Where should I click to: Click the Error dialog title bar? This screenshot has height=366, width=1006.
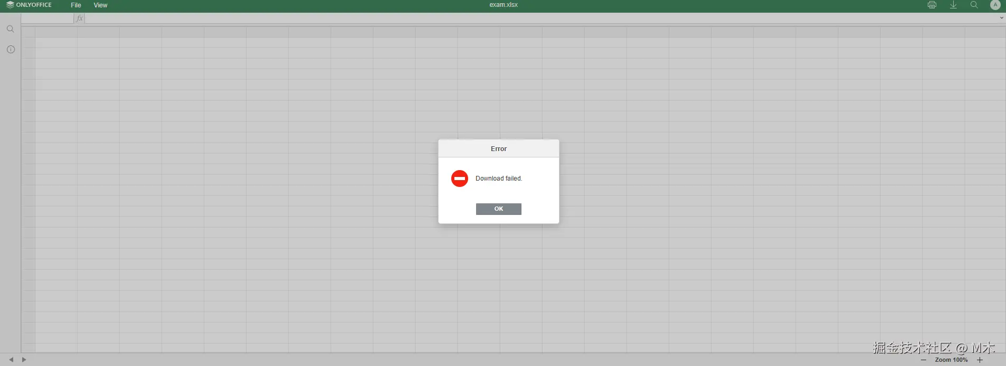(499, 148)
